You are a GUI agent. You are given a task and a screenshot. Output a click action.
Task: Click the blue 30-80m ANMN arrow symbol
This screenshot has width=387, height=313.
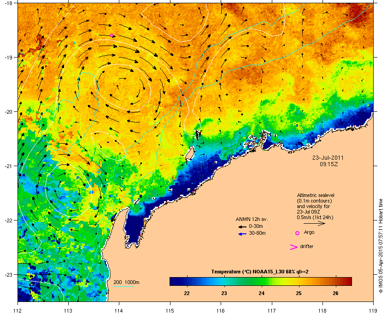(242, 234)
